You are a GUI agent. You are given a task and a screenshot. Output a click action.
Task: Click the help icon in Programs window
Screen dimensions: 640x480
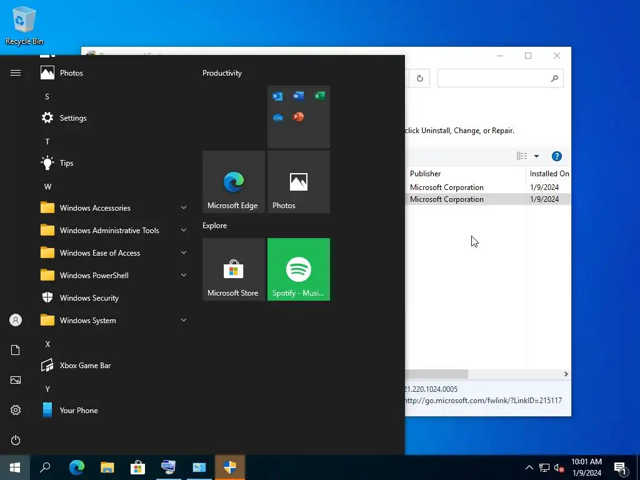557,156
